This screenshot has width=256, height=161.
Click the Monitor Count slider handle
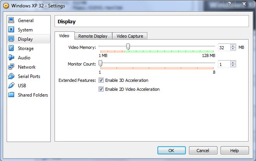tap(101, 63)
